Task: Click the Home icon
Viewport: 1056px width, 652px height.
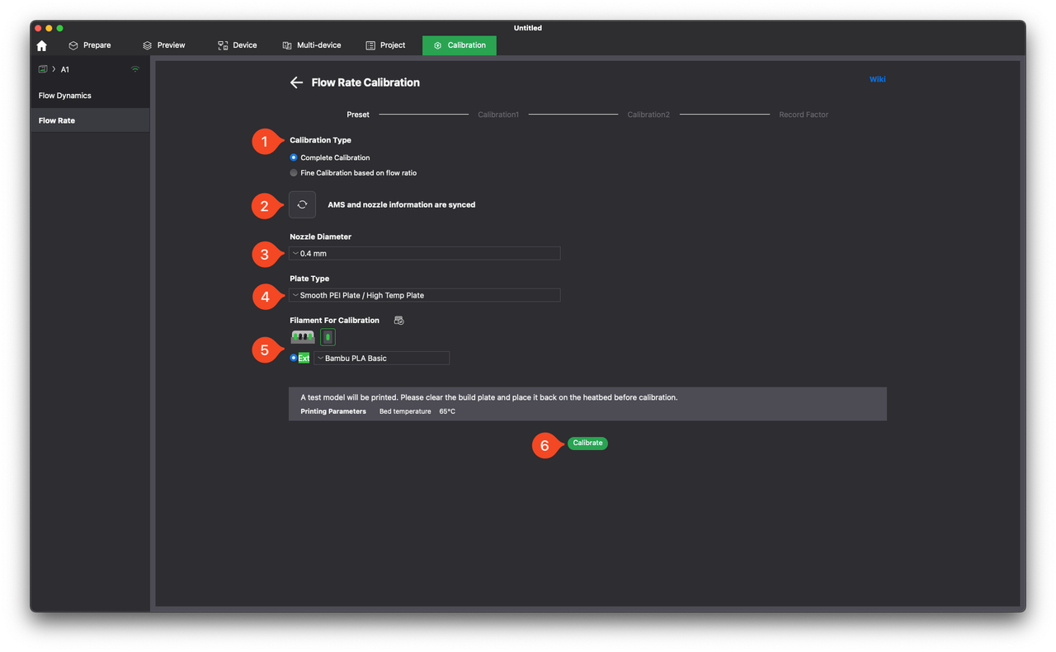Action: pyautogui.click(x=42, y=45)
